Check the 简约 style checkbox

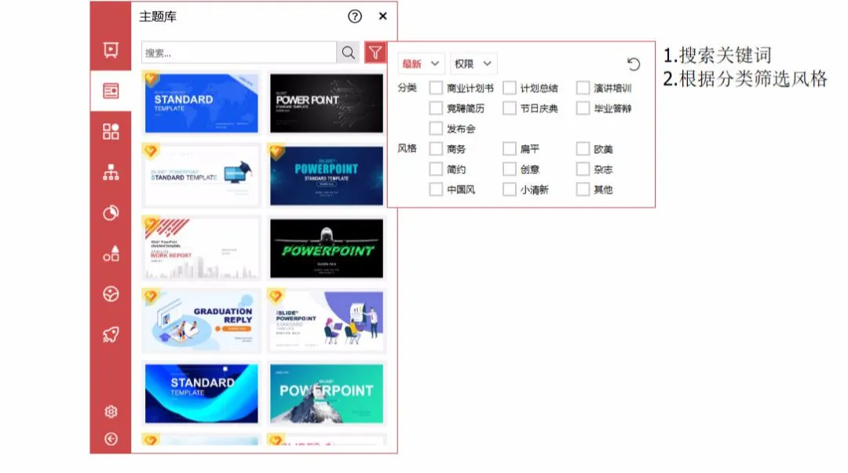pos(436,169)
